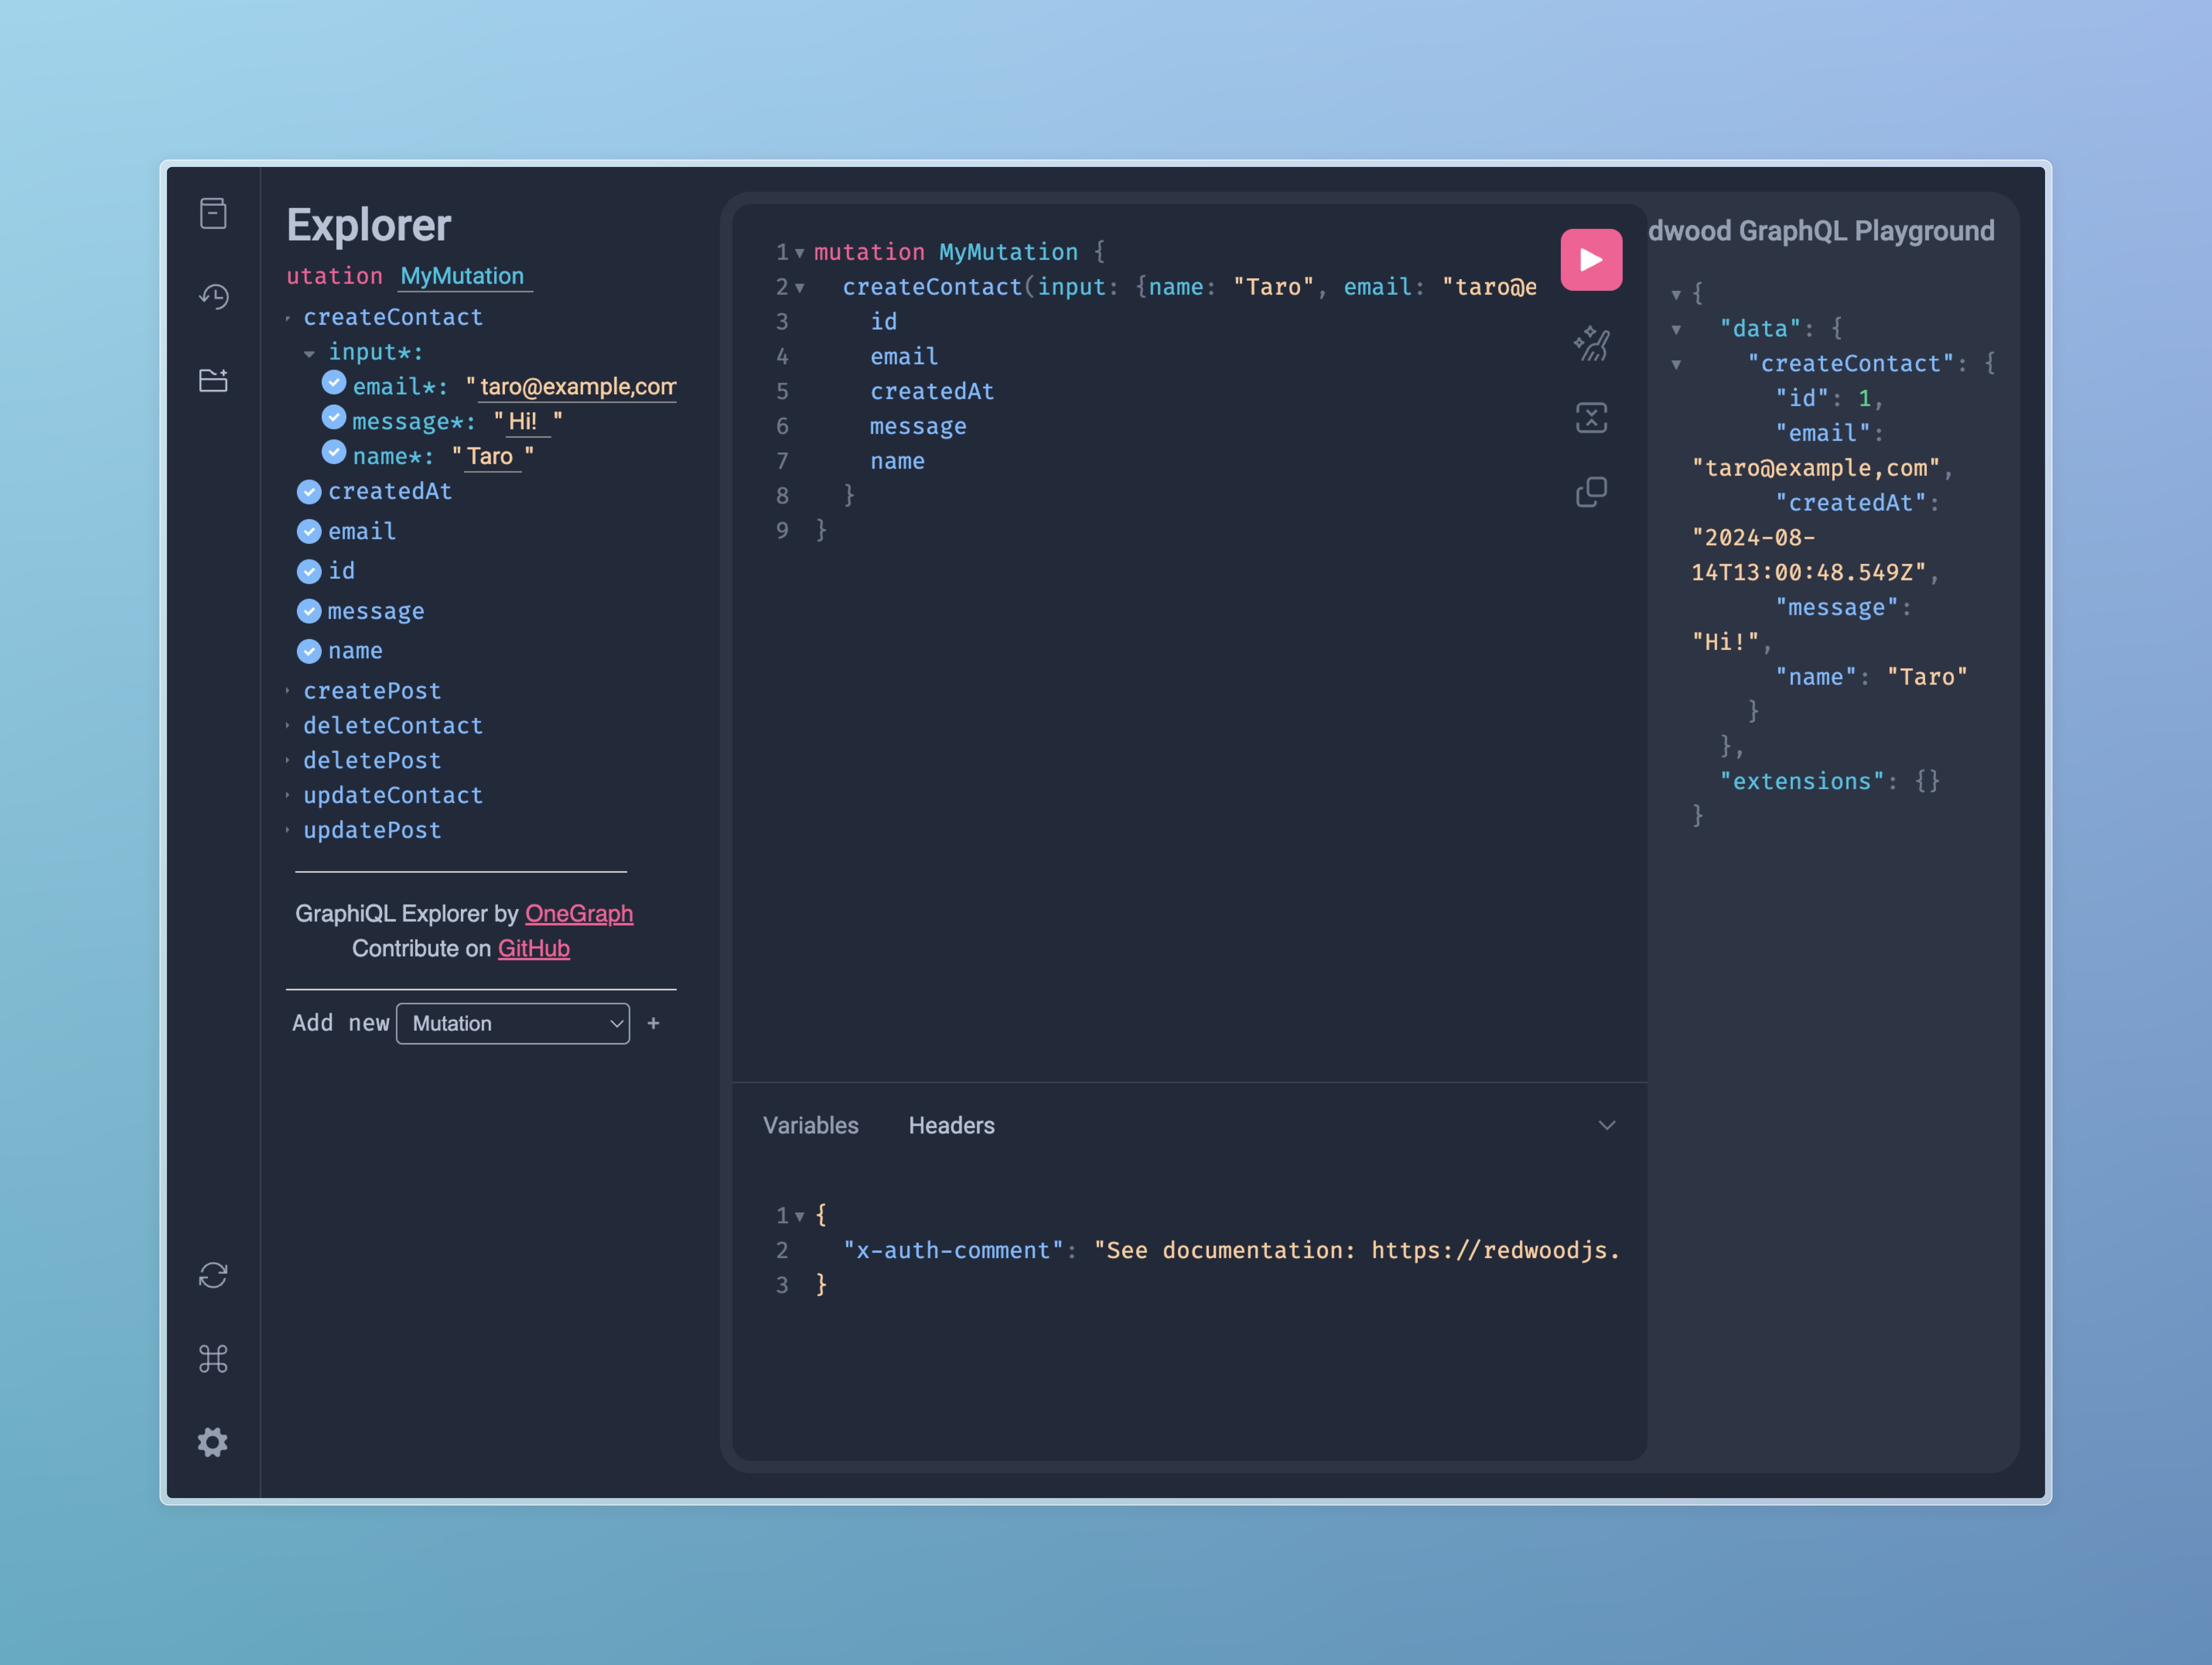Merge fragments into the query
Screen dimensions: 2212x1665
point(1591,418)
